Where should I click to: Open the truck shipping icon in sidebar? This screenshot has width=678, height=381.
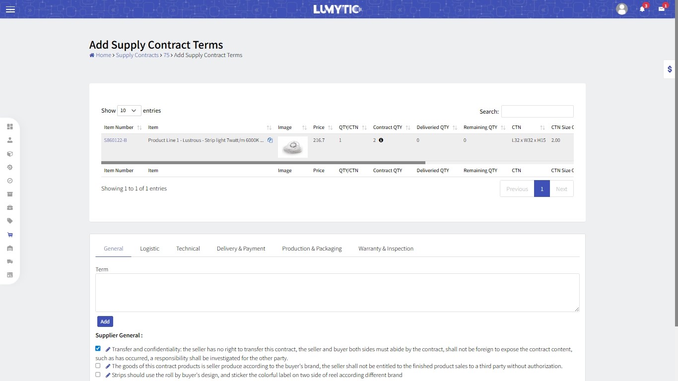[9, 261]
